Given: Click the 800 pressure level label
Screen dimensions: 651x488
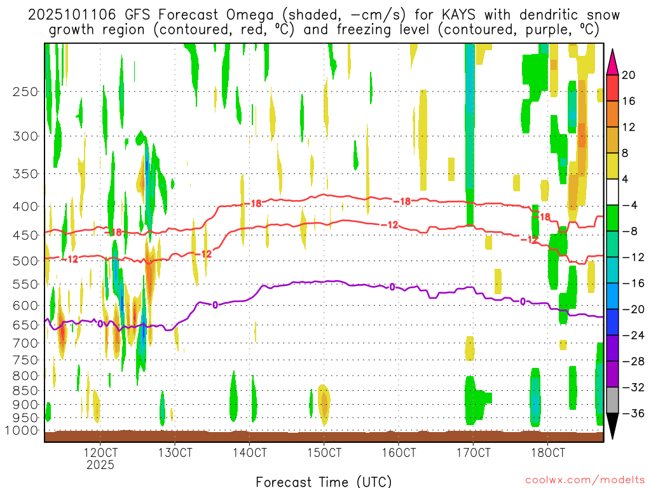Looking at the screenshot, I should pos(25,376).
